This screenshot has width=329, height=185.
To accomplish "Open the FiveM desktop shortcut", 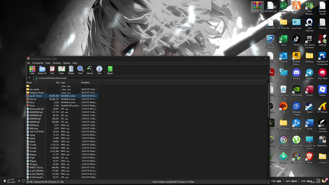I will click(x=296, y=7).
